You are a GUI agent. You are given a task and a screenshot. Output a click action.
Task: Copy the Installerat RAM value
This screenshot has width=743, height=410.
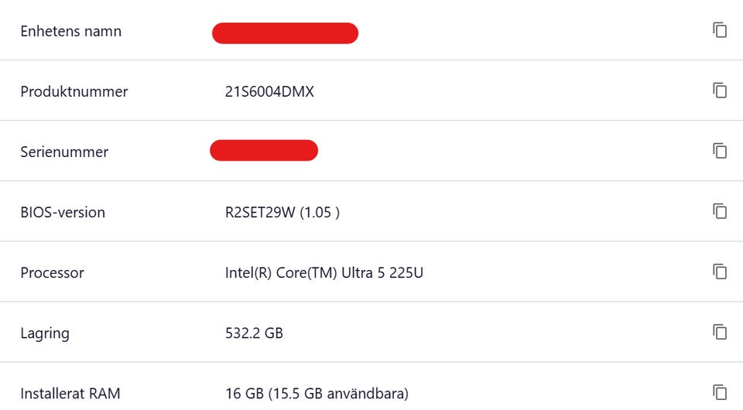tap(720, 392)
